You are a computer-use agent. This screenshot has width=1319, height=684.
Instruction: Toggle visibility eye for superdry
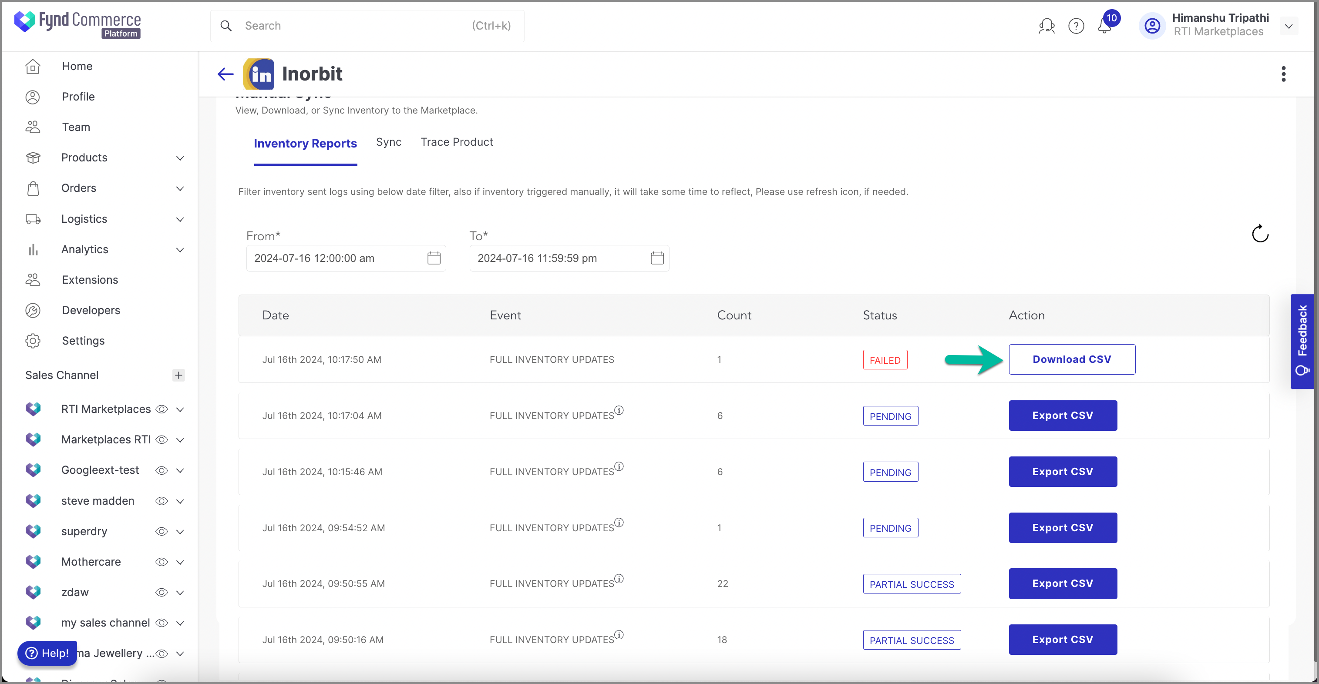coord(162,531)
